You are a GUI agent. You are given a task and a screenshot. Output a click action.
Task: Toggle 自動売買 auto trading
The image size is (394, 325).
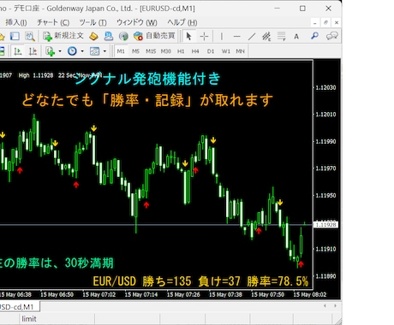(154, 36)
